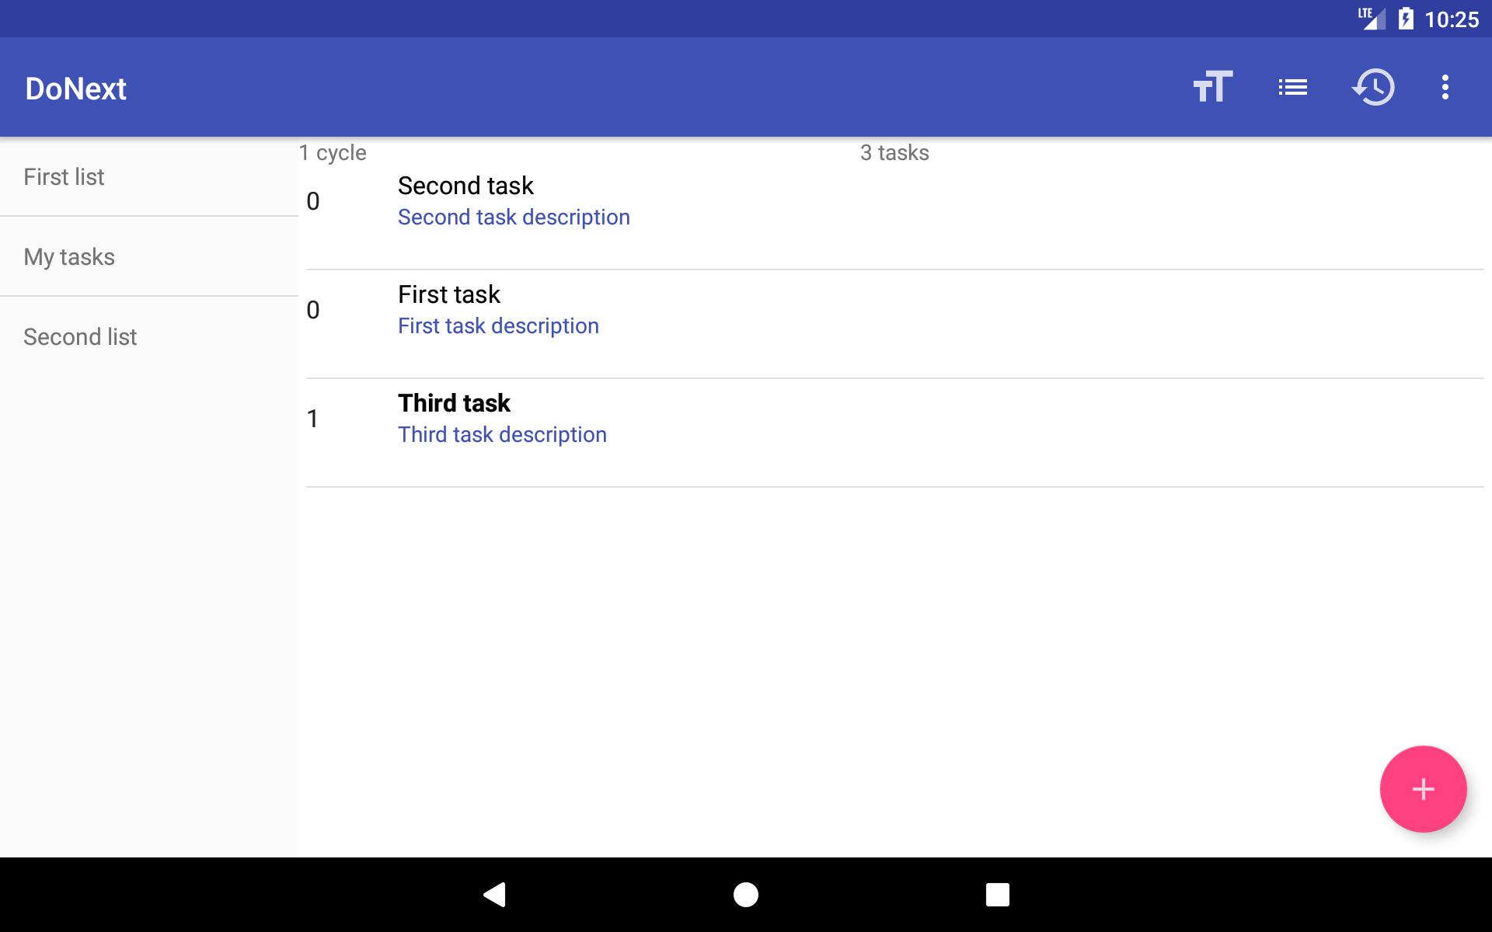Switch to Second list

point(80,337)
